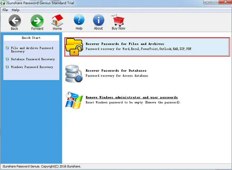Screen dimensions: 232x170
Task: Select Database Password Recovery in Quick Start
Action: pos(33,59)
